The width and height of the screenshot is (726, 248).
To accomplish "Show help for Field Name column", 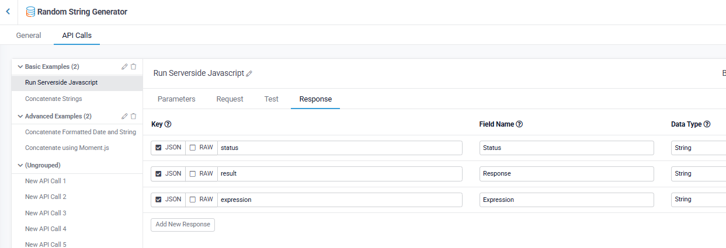I will pos(519,124).
